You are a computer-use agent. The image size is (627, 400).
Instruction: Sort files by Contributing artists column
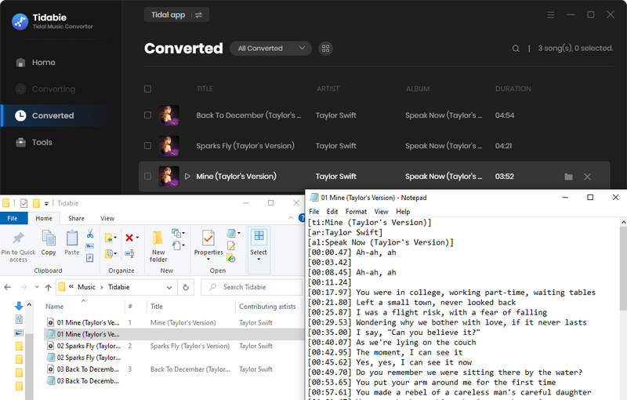click(x=267, y=307)
